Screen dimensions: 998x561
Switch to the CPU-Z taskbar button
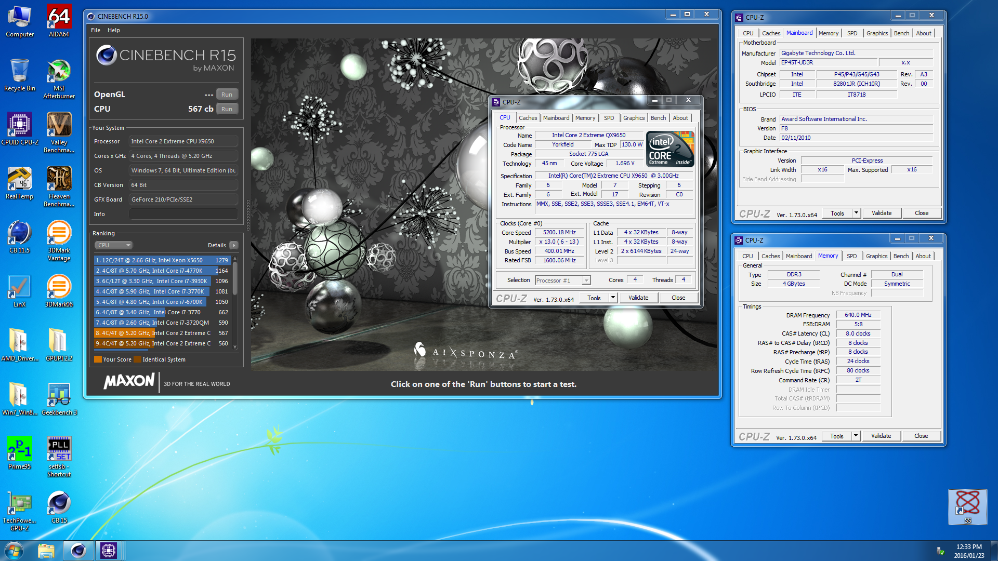click(x=109, y=550)
